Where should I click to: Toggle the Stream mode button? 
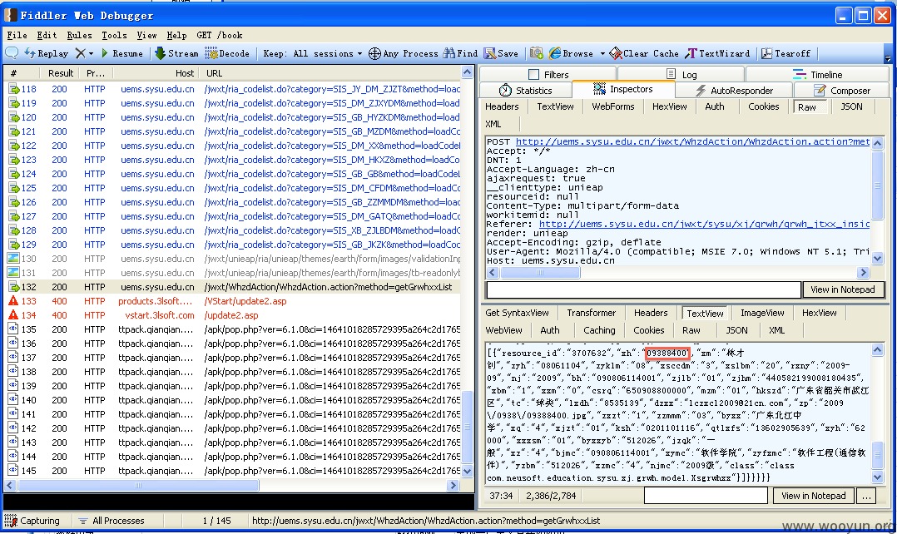point(176,53)
